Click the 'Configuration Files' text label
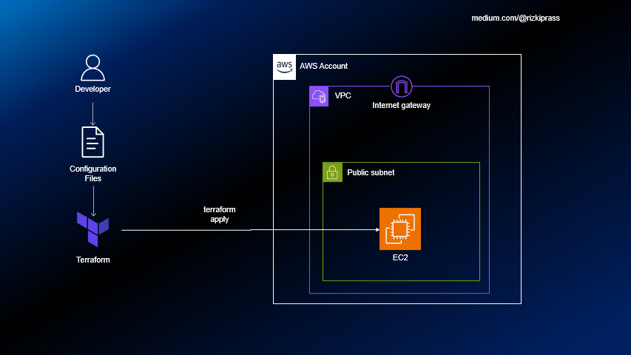Viewport: 631px width, 355px height. 93,173
